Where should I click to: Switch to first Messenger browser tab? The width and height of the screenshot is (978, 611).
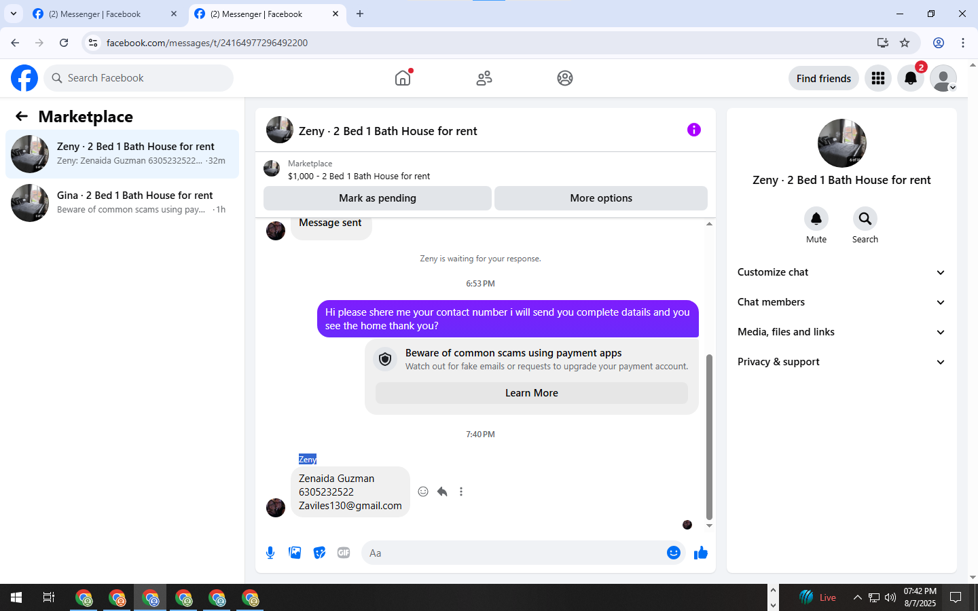[104, 14]
